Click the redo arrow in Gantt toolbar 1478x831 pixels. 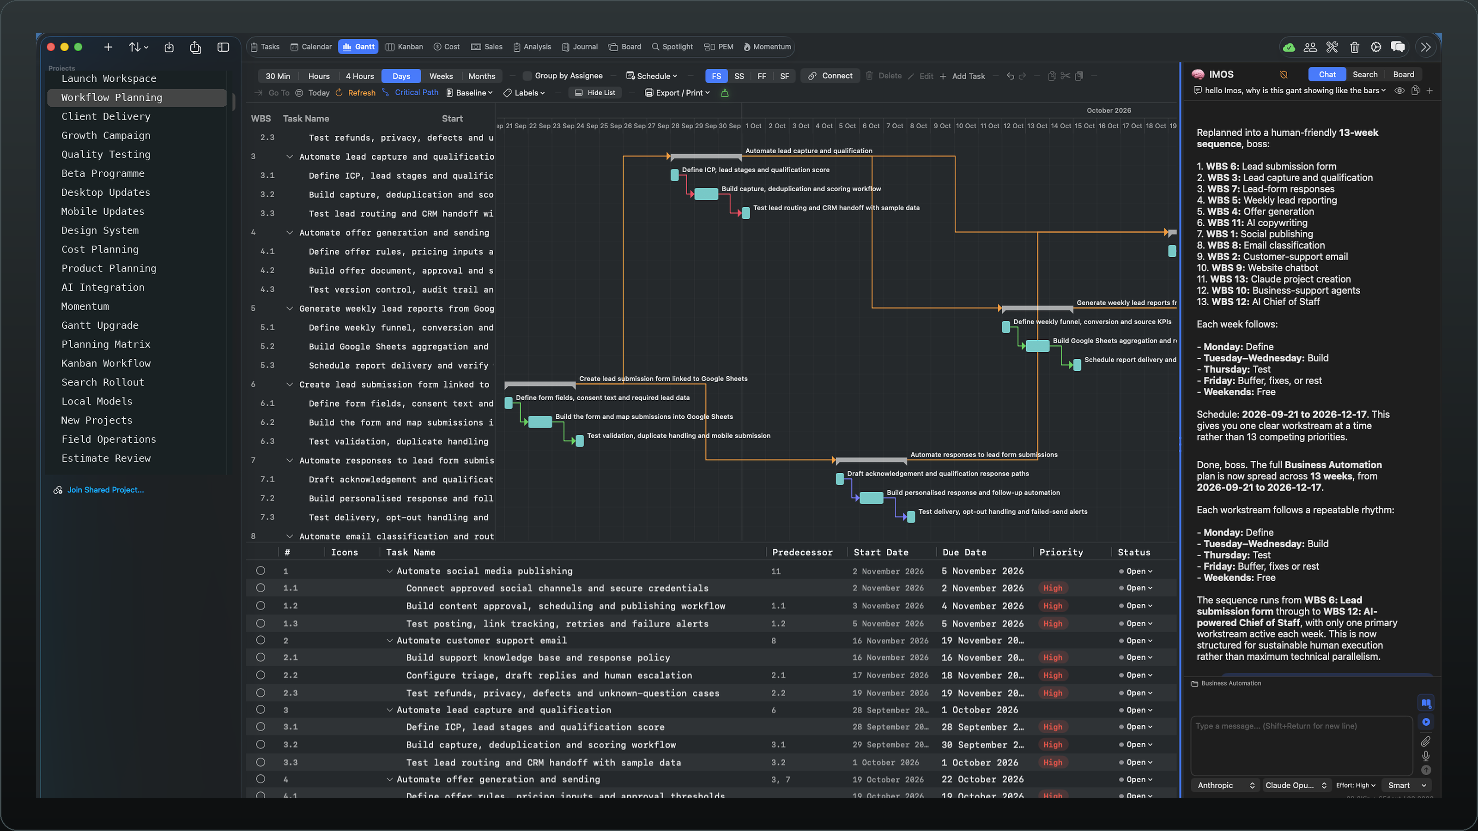[x=1023, y=76]
